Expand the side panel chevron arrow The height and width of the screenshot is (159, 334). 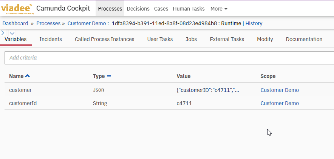[x=3, y=33]
